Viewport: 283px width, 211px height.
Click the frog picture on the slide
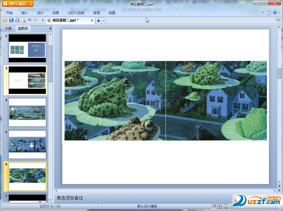(165, 100)
